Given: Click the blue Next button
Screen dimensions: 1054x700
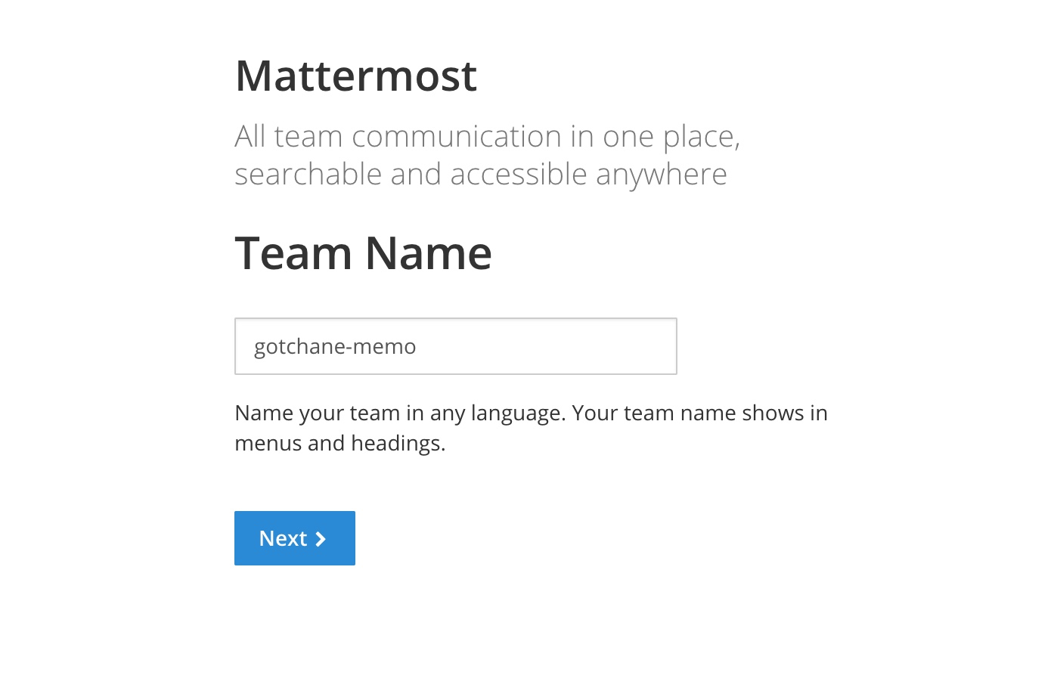Looking at the screenshot, I should tap(295, 538).
